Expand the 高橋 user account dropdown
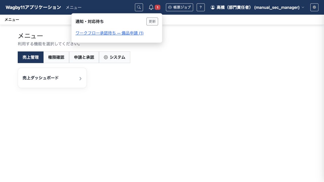 coord(257,7)
